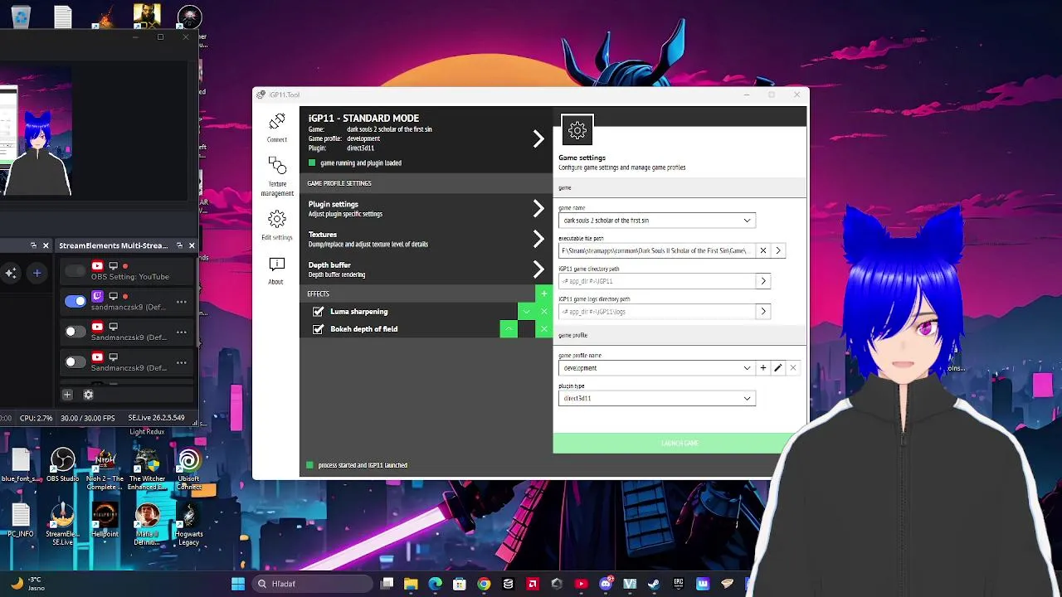Open more options for Twitch sandmanczsk9
Viewport: 1062px width, 597px height.
point(182,302)
